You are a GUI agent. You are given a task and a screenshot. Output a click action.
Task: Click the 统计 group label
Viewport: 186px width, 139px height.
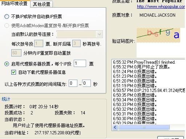click(x=6, y=99)
